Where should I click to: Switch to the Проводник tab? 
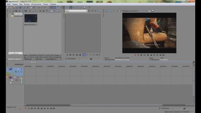(x=28, y=59)
